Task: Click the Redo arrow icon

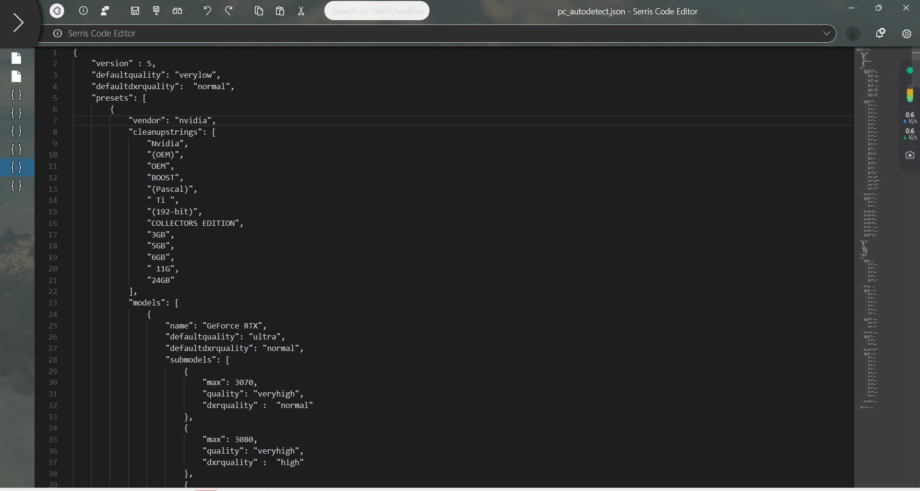Action: [229, 11]
